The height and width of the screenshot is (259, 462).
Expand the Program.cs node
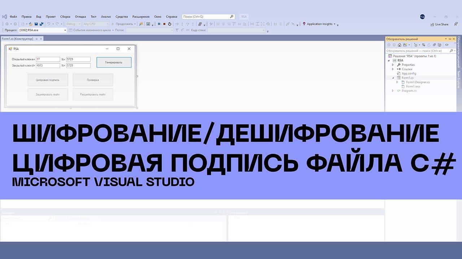393,91
